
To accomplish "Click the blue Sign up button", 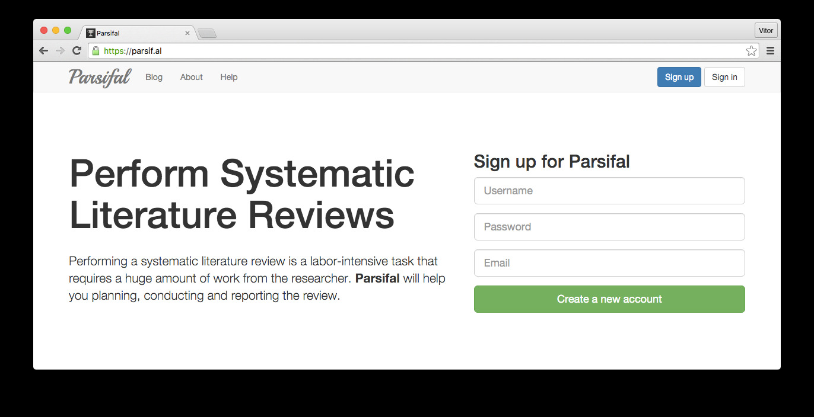I will click(x=679, y=77).
